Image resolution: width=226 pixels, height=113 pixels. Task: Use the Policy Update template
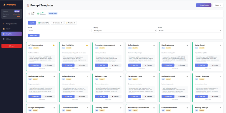(x=134, y=65)
